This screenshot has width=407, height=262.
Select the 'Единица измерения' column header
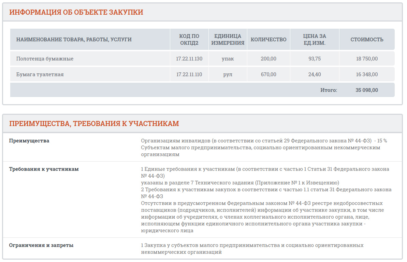pyautogui.click(x=228, y=39)
